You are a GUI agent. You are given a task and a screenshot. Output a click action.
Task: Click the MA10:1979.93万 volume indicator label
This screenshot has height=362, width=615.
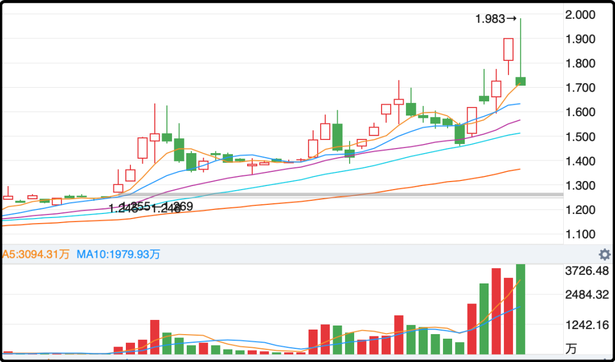pyautogui.click(x=118, y=254)
